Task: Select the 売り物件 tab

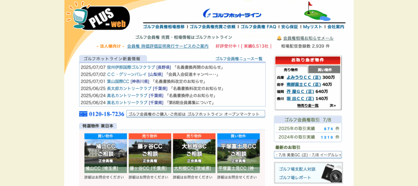Action: pos(291,70)
